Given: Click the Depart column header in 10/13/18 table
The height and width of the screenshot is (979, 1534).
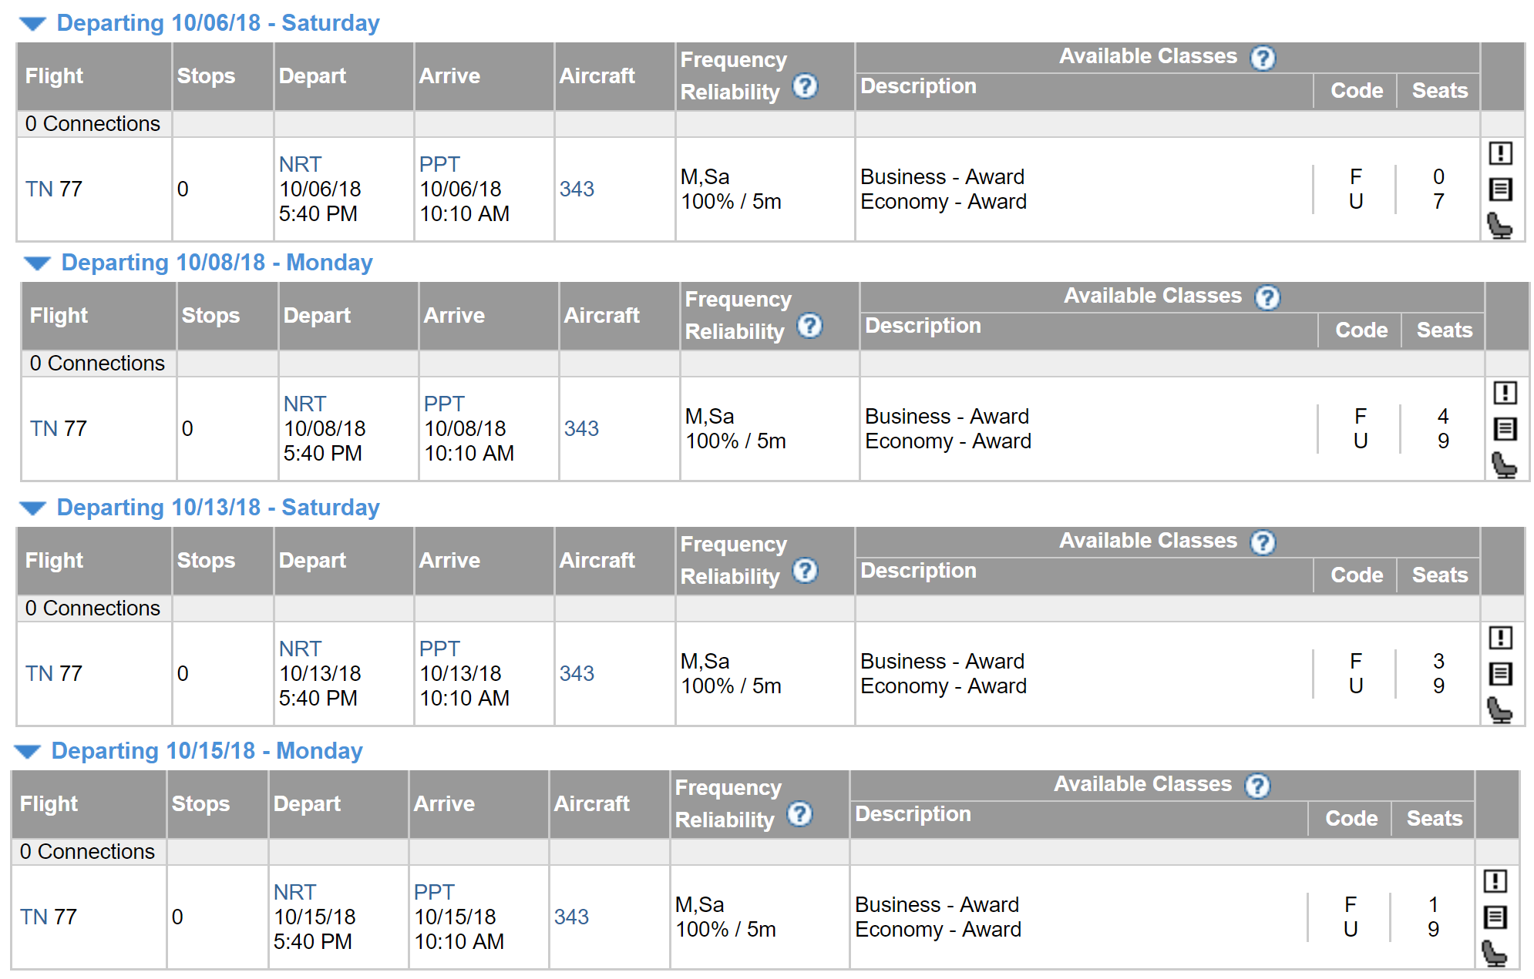Looking at the screenshot, I should pos(312,560).
